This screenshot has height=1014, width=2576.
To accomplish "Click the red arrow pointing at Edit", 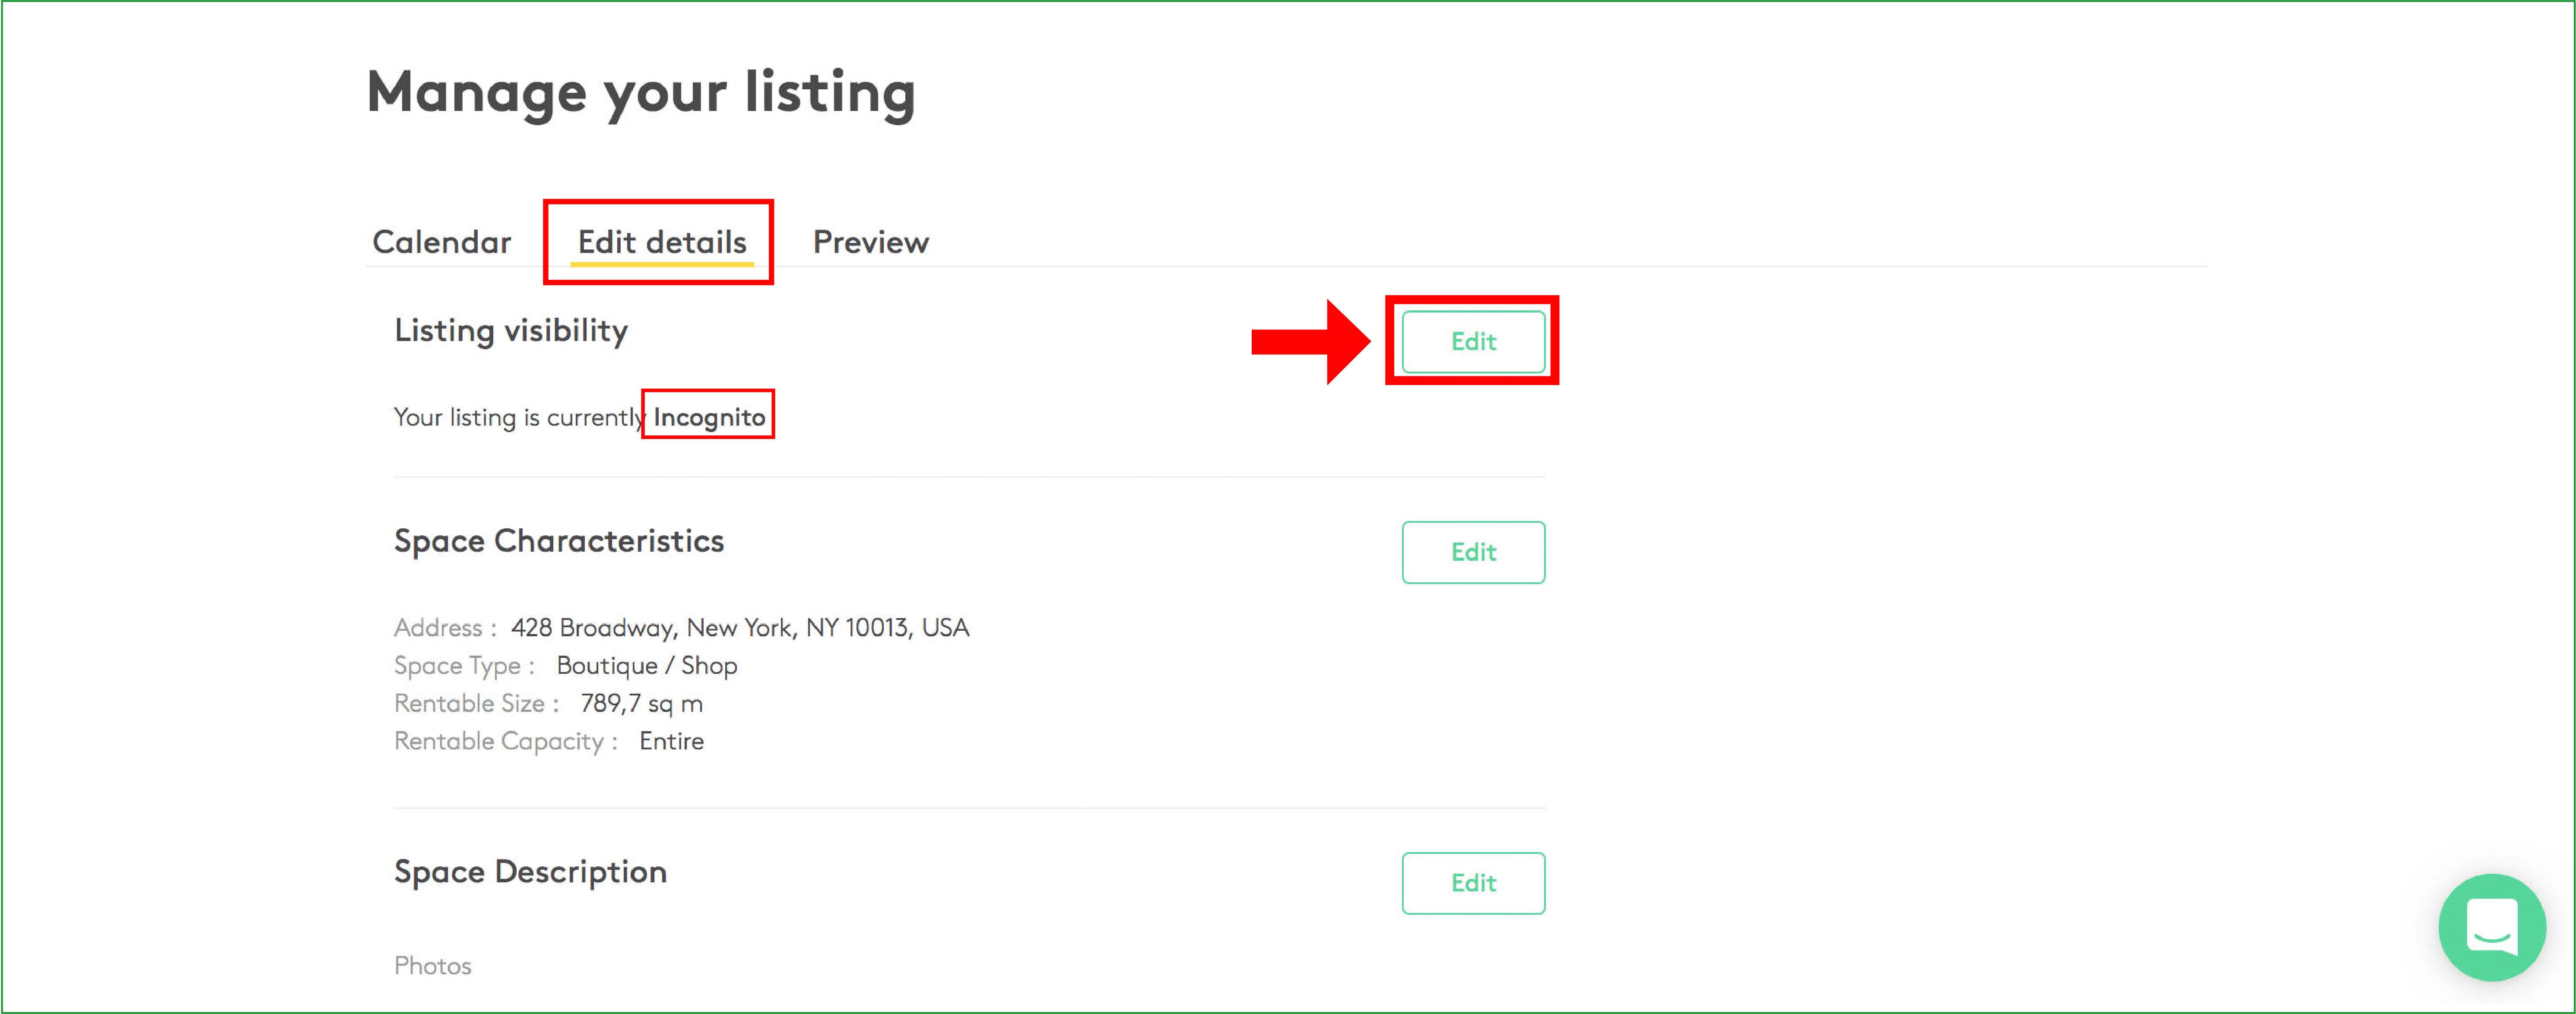I will pyautogui.click(x=1308, y=341).
